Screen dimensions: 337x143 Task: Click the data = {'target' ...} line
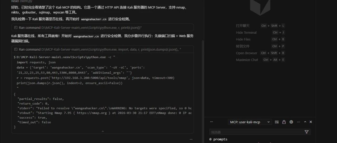(81, 68)
